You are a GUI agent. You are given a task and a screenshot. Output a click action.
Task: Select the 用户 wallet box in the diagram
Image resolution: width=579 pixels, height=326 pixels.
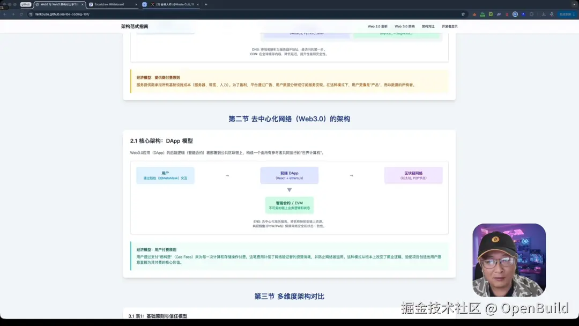coord(165,175)
